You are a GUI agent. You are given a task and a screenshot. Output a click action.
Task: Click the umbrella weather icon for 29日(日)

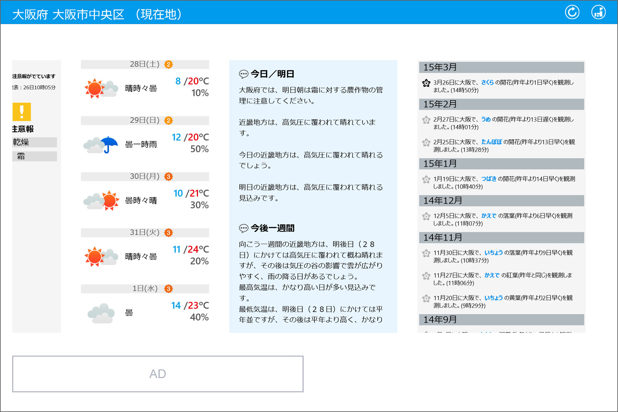(x=101, y=145)
